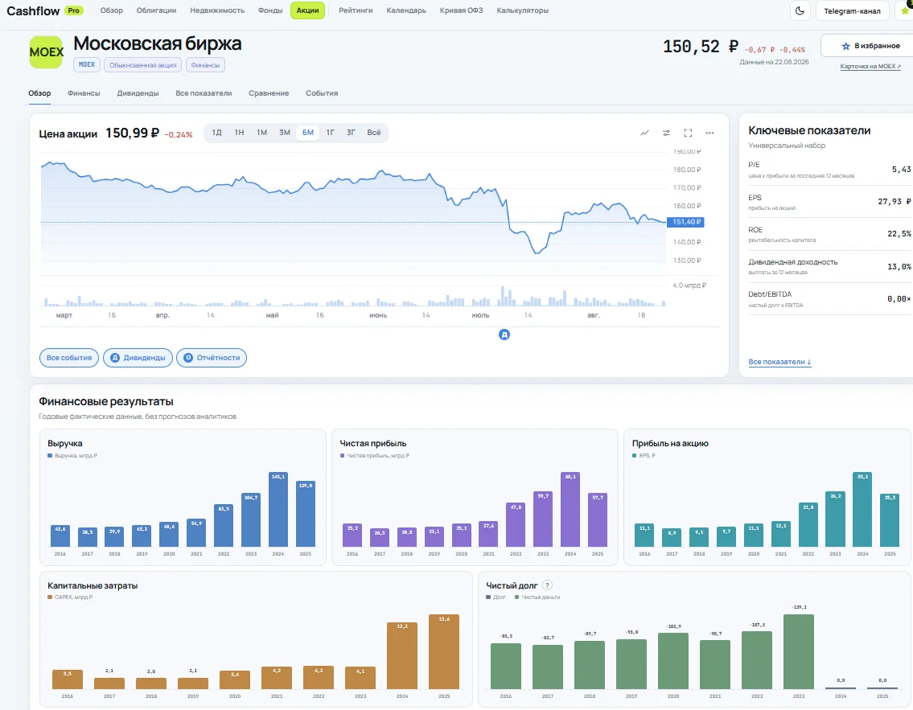Click the Дивидендная доходность indicator row

tap(829, 266)
